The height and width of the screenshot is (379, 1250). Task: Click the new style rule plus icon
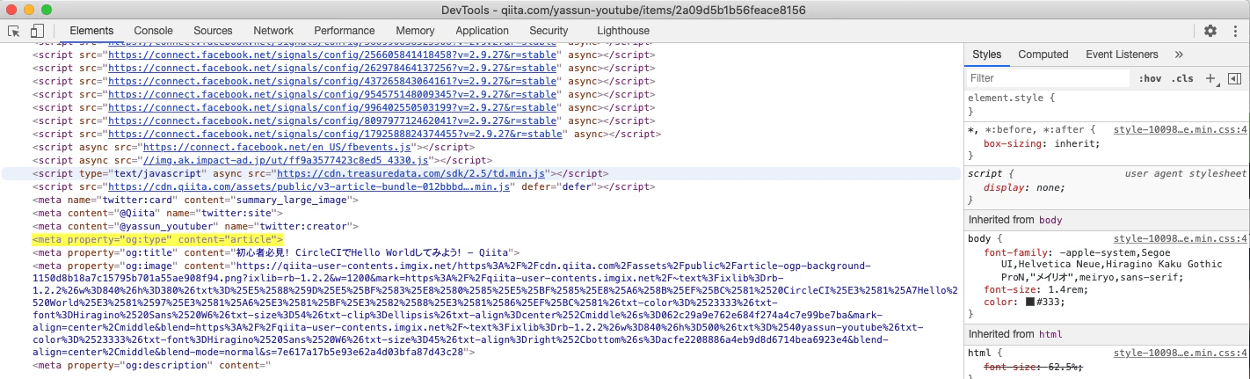coord(1210,78)
